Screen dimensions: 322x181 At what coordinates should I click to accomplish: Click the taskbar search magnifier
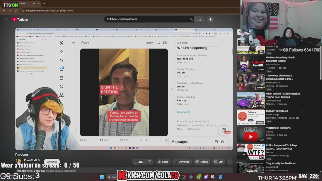click(x=109, y=177)
